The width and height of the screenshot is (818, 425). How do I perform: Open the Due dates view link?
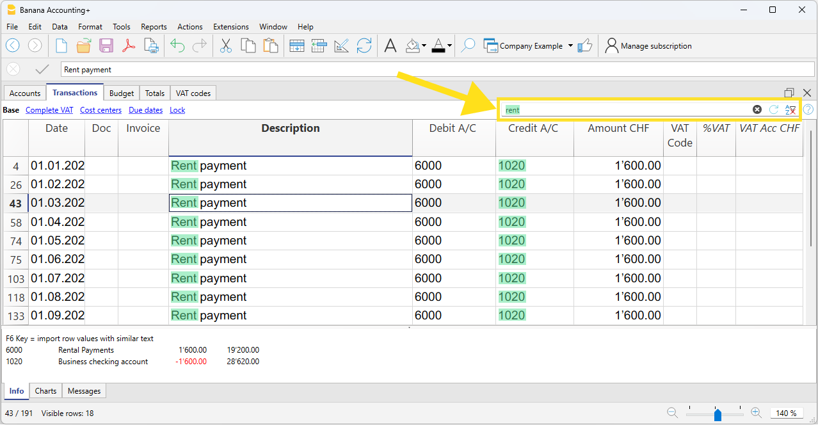coord(145,110)
